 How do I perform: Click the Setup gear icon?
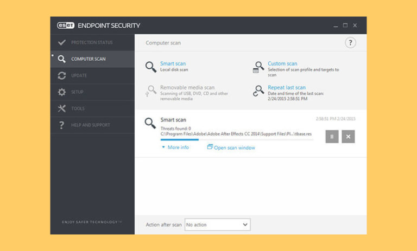pos(62,92)
